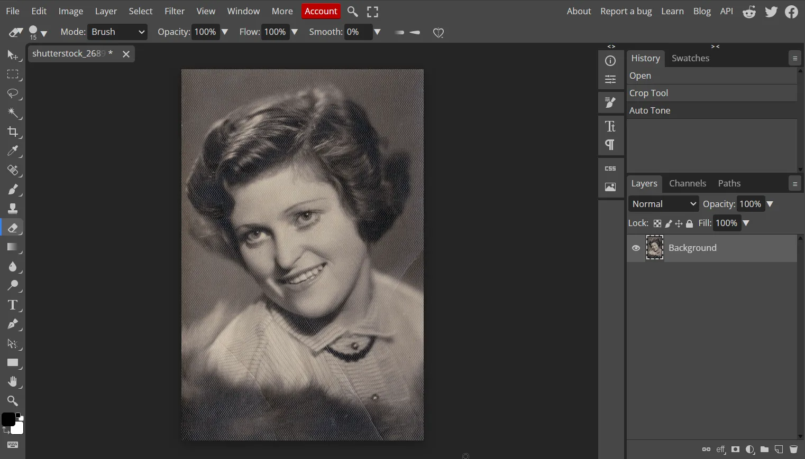
Task: Select the Move tool
Action: tap(13, 55)
